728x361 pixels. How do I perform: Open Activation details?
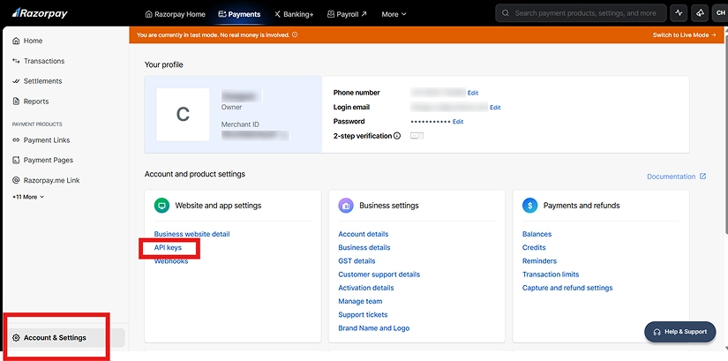point(366,288)
